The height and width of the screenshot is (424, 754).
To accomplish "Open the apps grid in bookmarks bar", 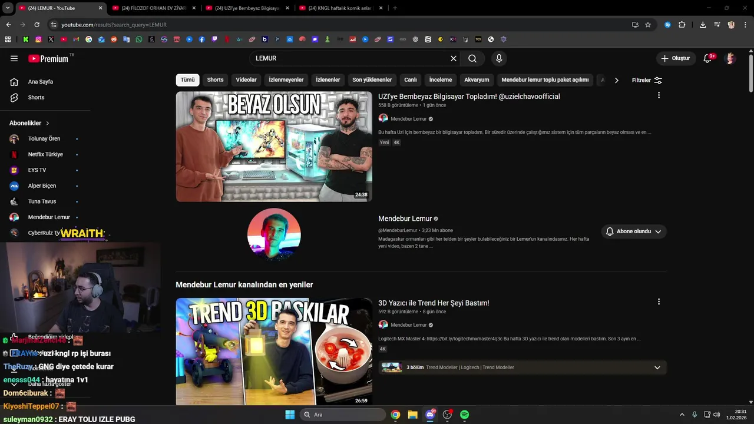I will tap(8, 39).
